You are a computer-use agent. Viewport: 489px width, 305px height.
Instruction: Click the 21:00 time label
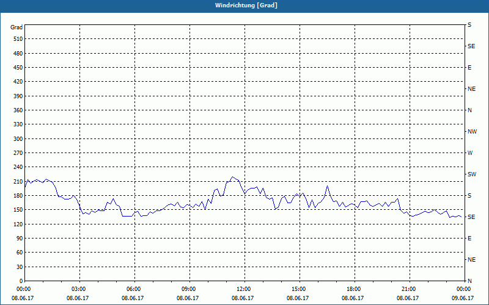click(x=408, y=289)
